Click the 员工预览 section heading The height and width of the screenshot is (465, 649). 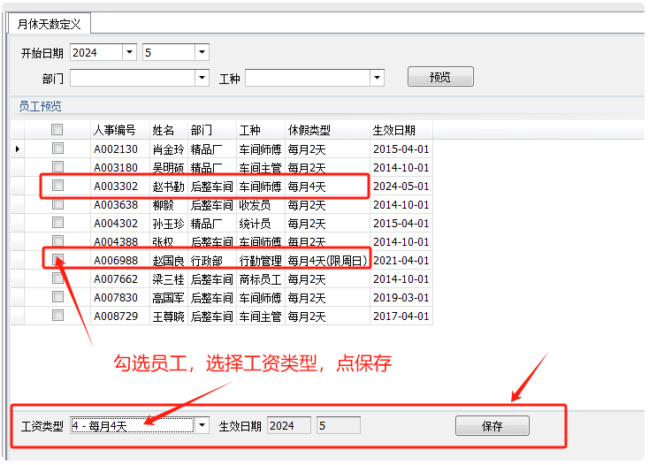click(x=40, y=106)
